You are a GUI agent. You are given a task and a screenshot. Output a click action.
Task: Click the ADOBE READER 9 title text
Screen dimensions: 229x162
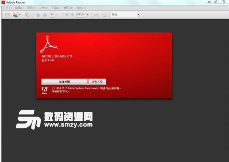click(57, 56)
